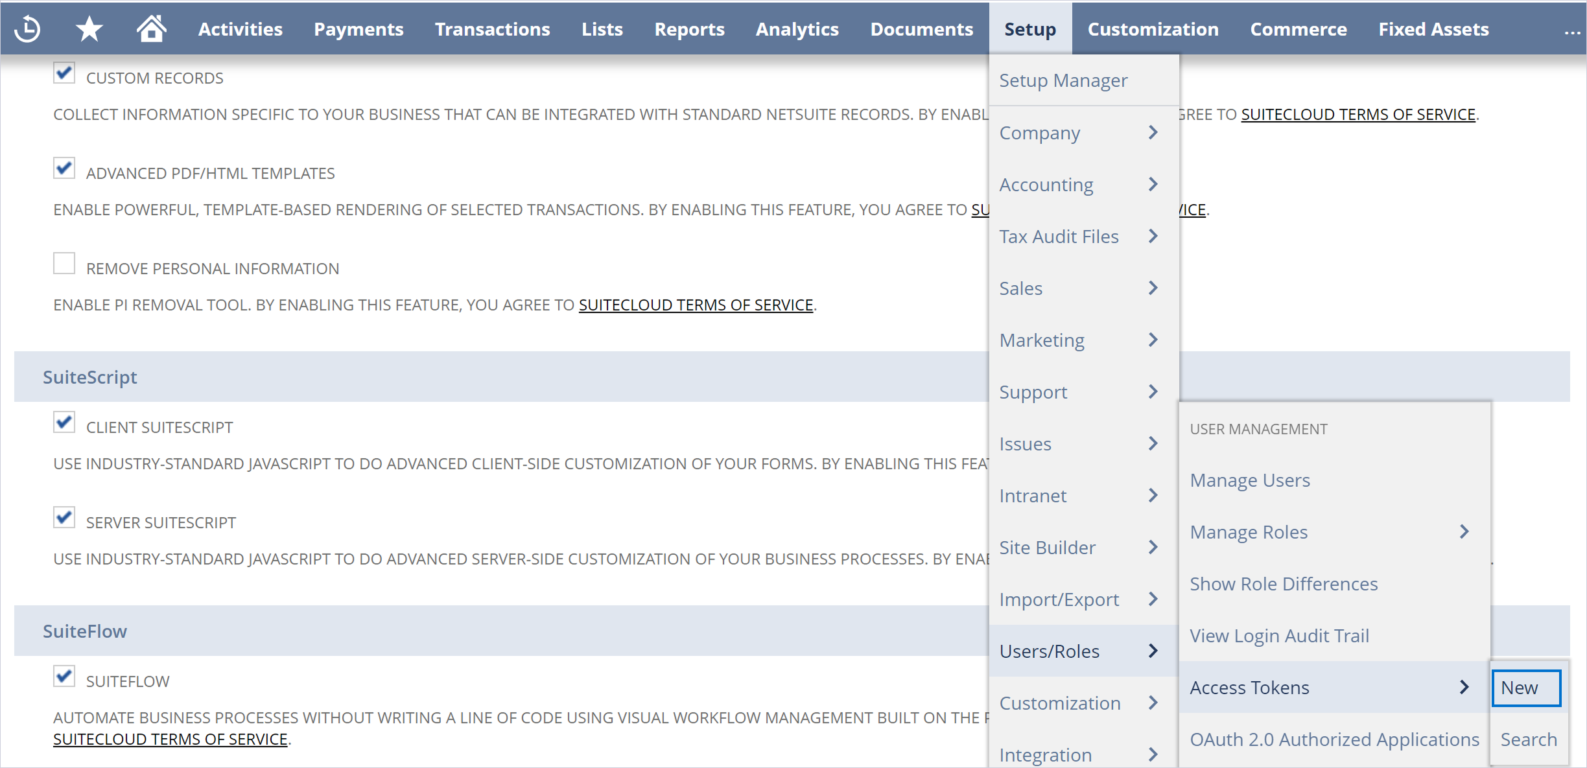Click the 'CLIENT SUITESCRIPT' label
Screen dimensions: 1587x768
coord(159,427)
